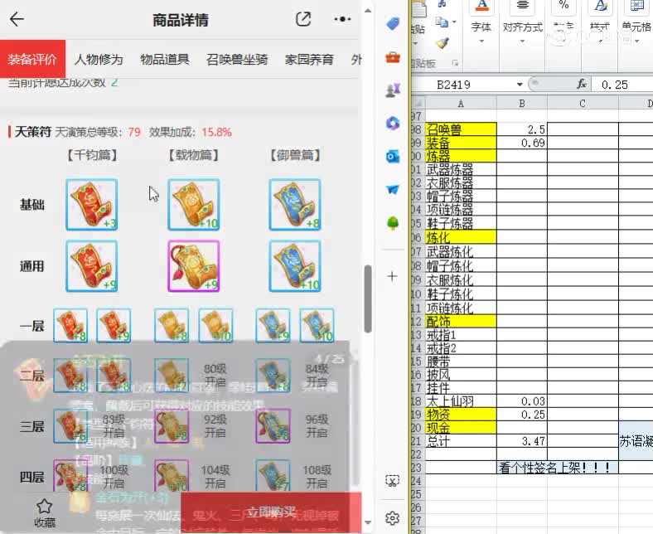
Task: Click the 千钧篇 通用 red talisman +9
Action: tap(92, 266)
